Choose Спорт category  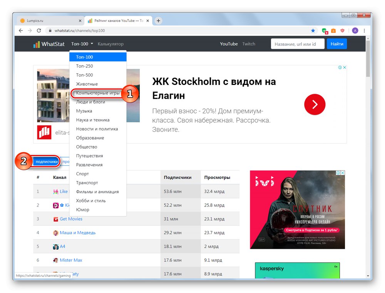click(x=98, y=174)
